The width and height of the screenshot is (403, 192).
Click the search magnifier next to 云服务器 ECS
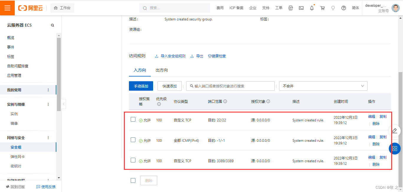[53, 25]
